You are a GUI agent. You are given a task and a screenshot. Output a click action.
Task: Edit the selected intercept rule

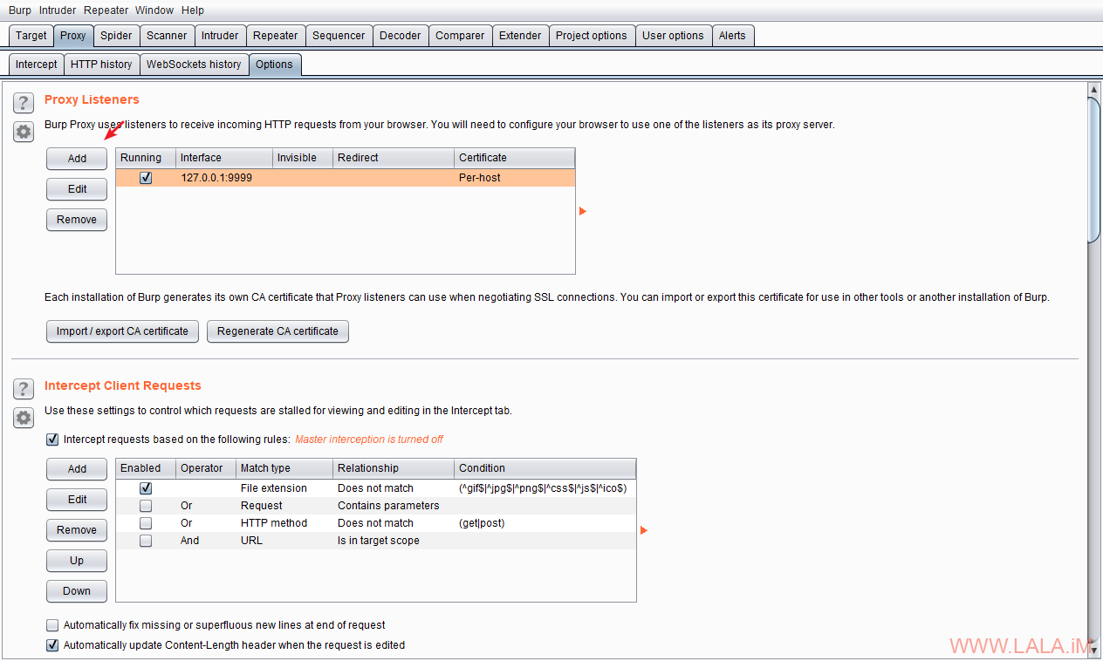point(77,500)
